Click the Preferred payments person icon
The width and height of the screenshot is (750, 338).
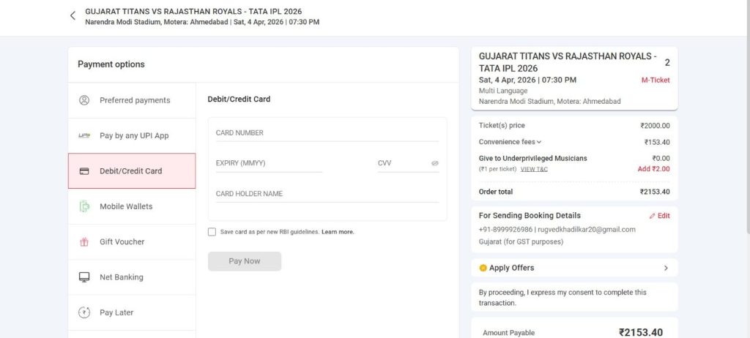pos(84,100)
